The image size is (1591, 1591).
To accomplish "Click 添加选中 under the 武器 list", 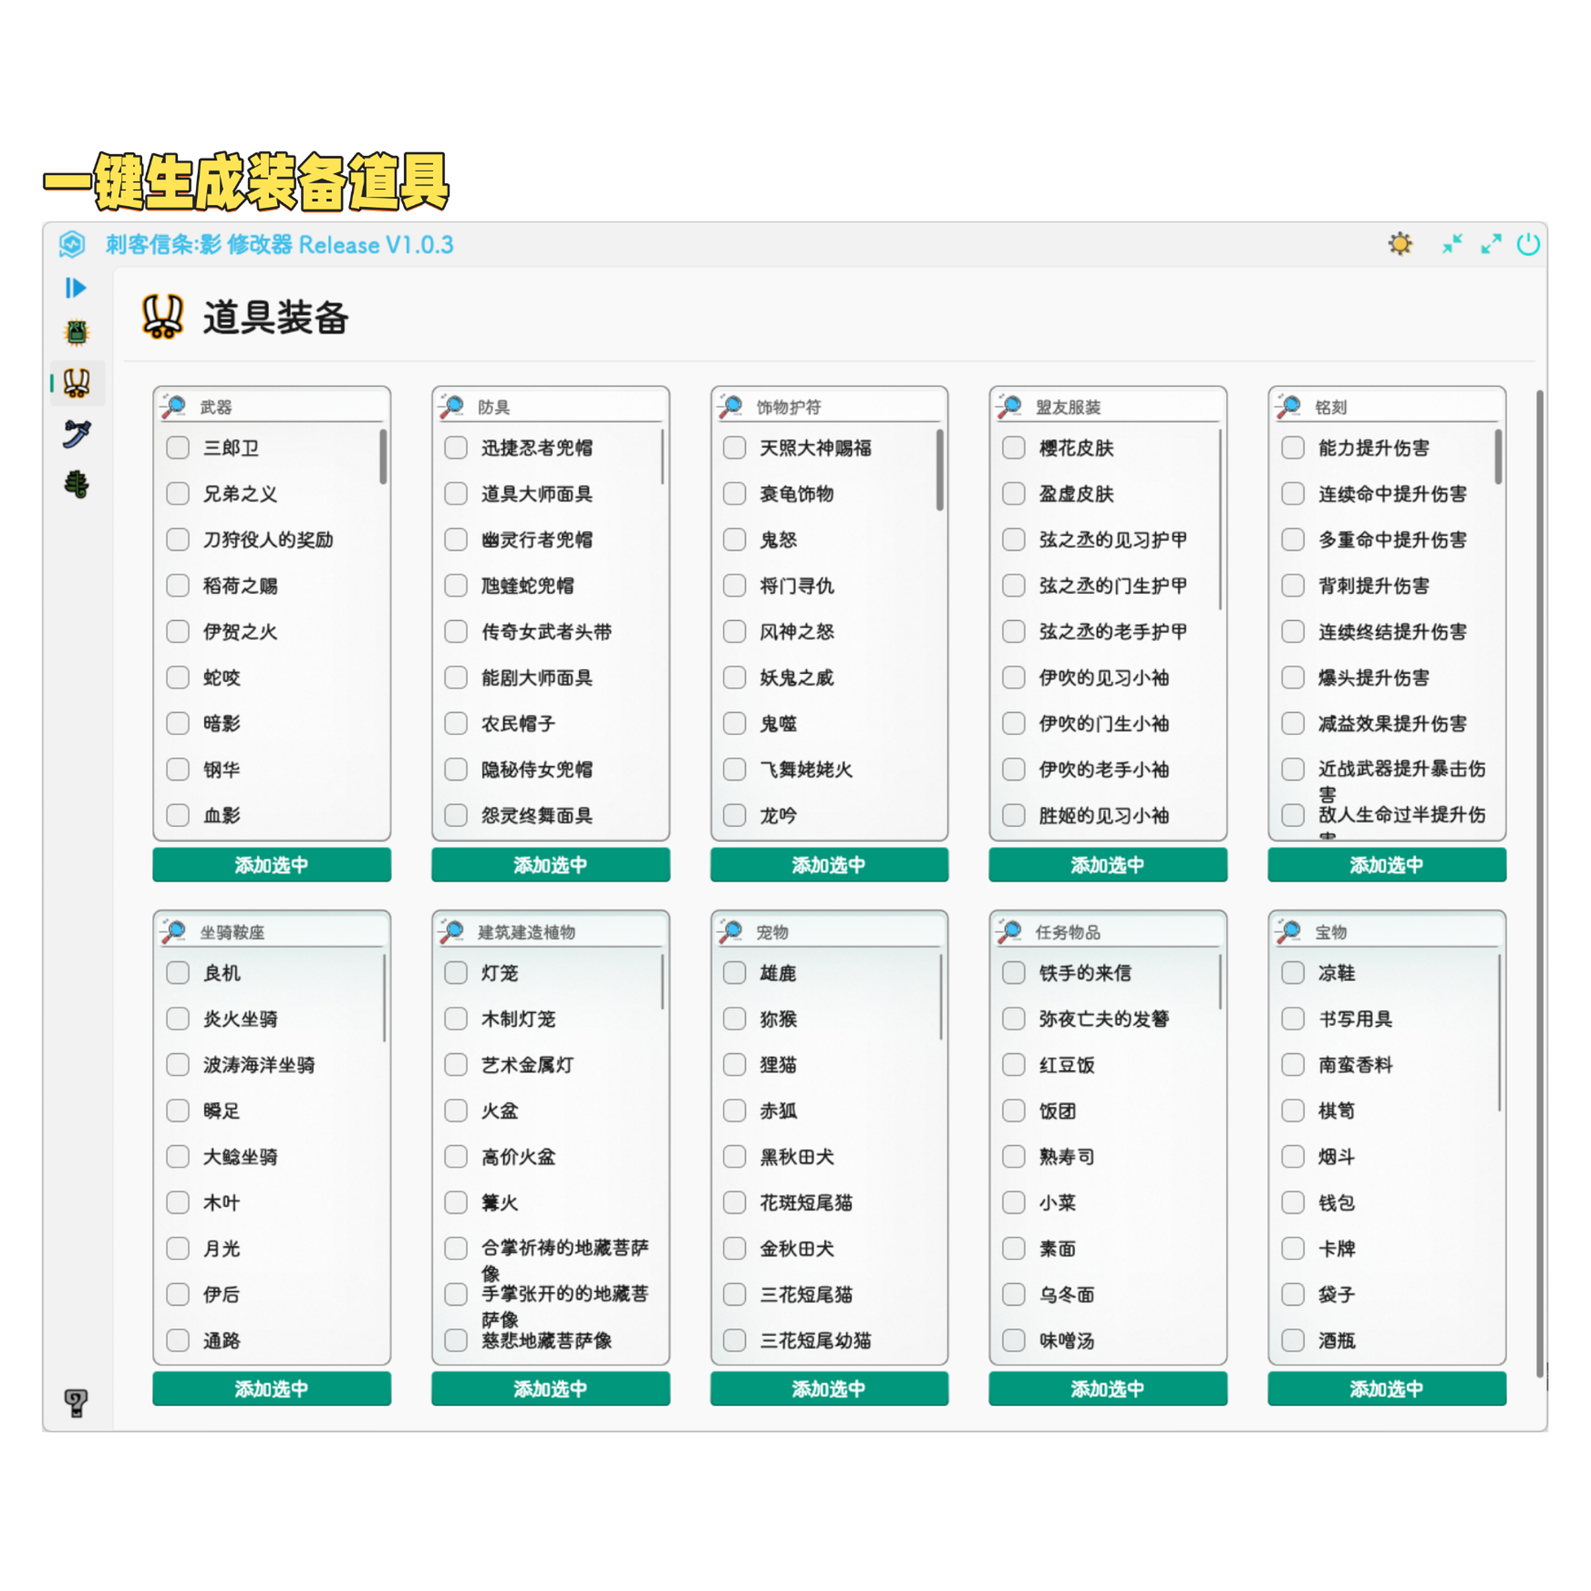I will coord(272,864).
